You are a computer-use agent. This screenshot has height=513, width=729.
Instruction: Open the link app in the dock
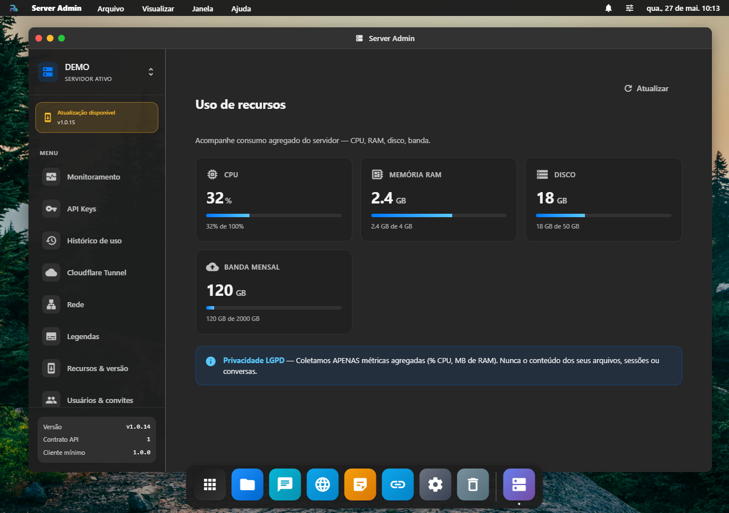(x=398, y=484)
